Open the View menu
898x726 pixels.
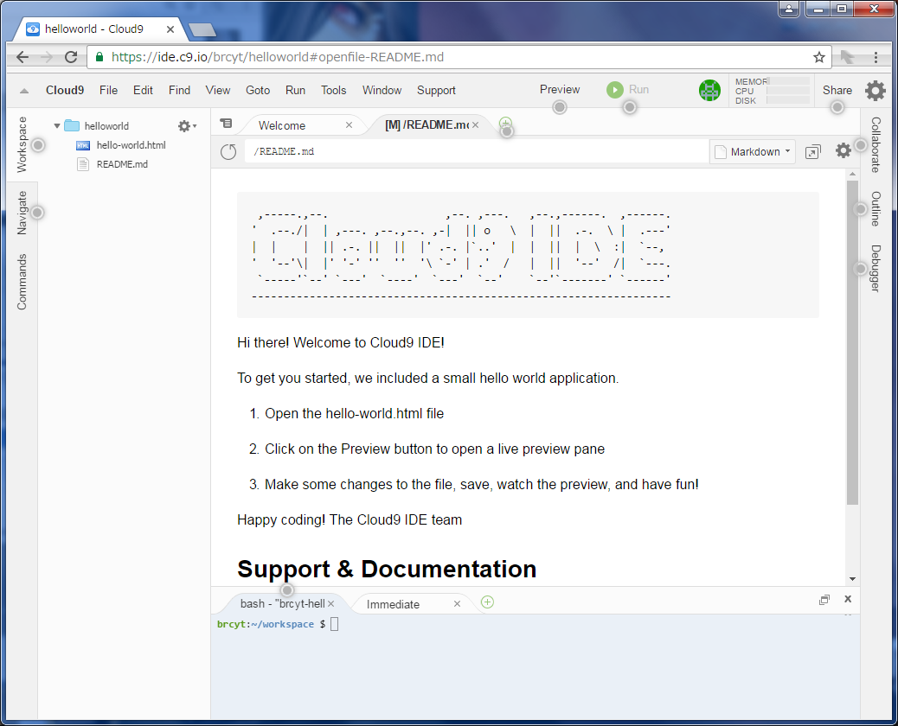[x=218, y=91]
